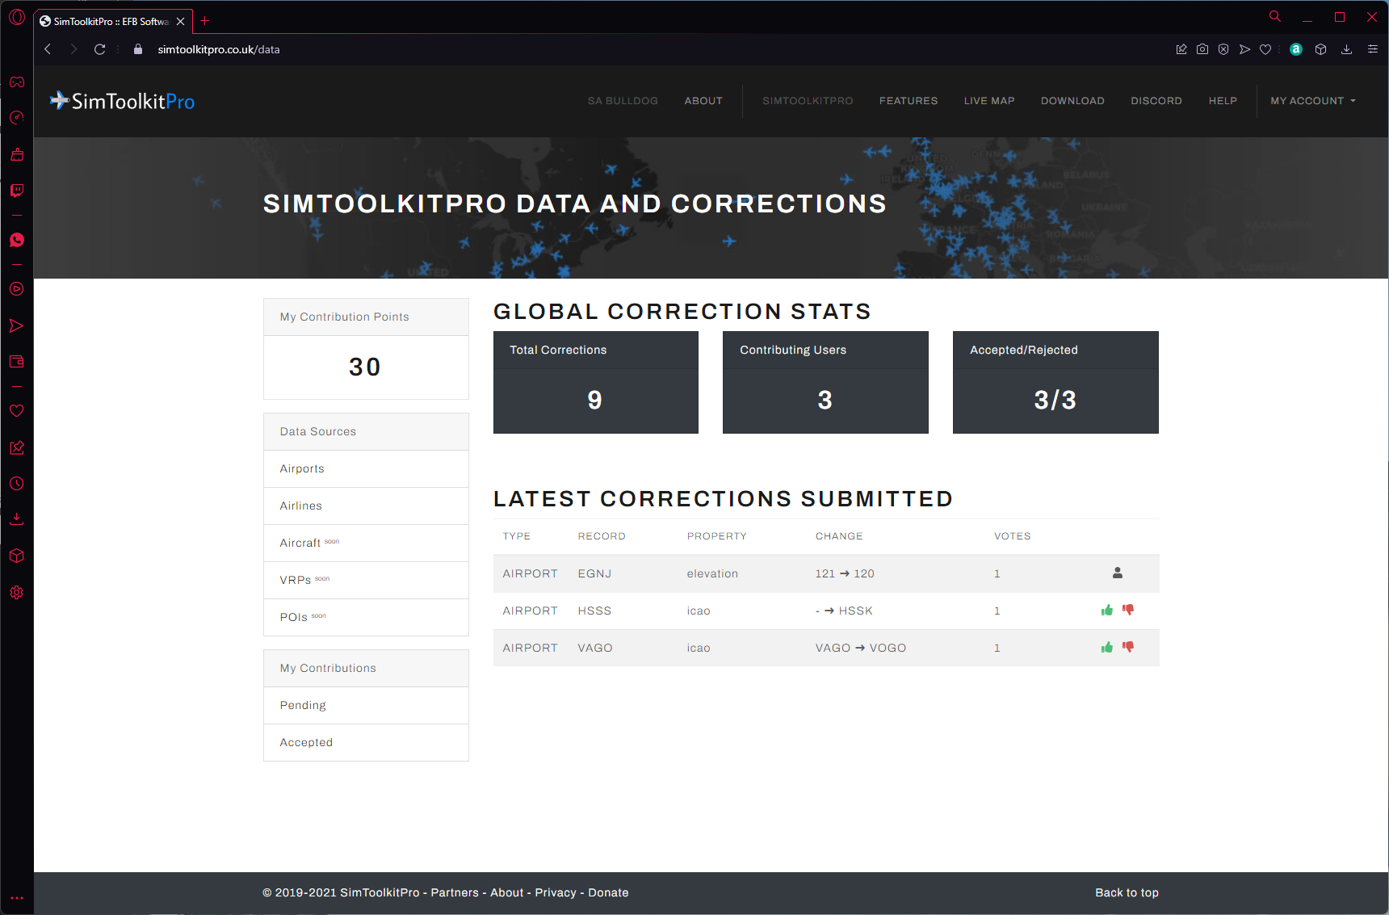1389x915 pixels.
Task: Upvote the VAGO to VOGO correction
Action: (x=1107, y=648)
